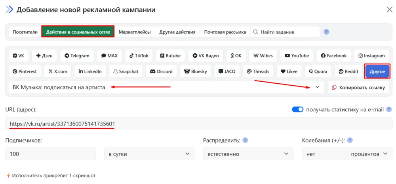Choose the TikTok platform button
The height and width of the screenshot is (184, 396).
pos(139,56)
